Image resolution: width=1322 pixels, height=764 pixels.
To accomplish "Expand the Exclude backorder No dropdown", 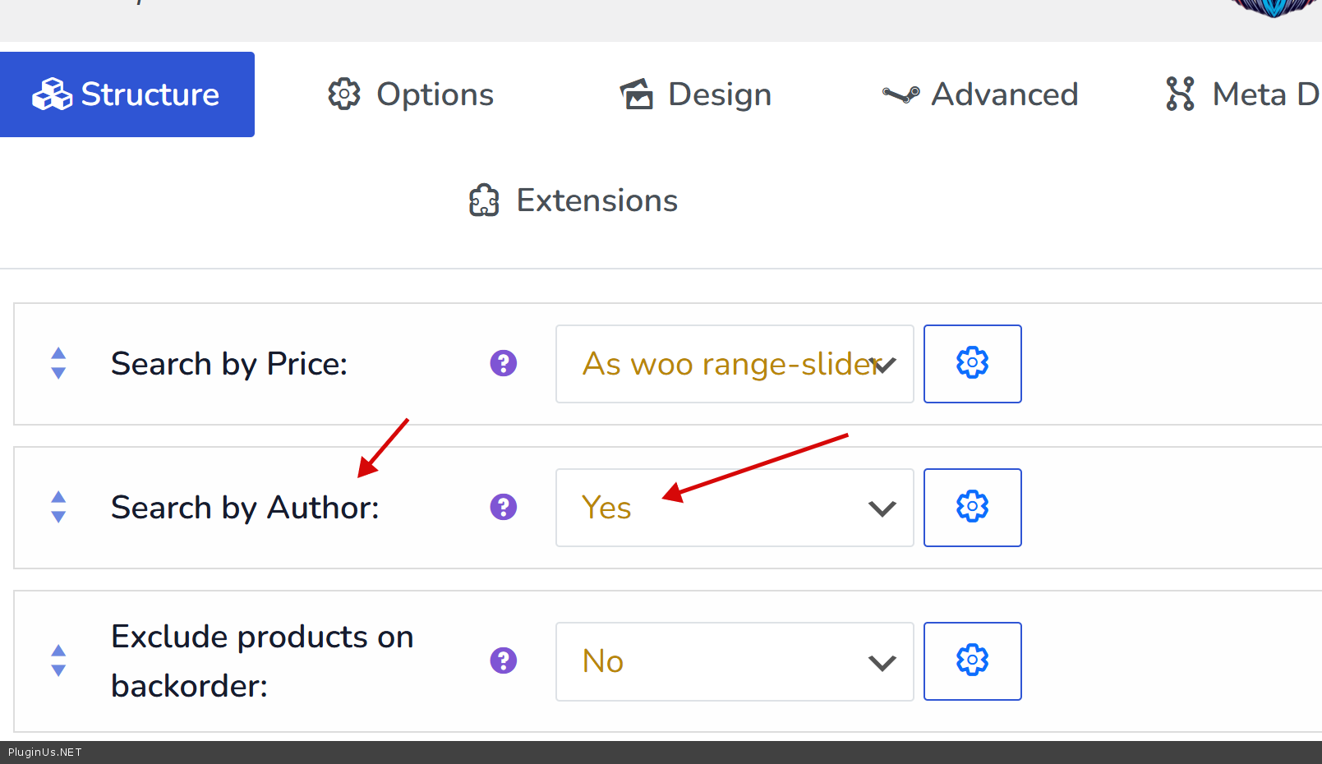I will [734, 661].
